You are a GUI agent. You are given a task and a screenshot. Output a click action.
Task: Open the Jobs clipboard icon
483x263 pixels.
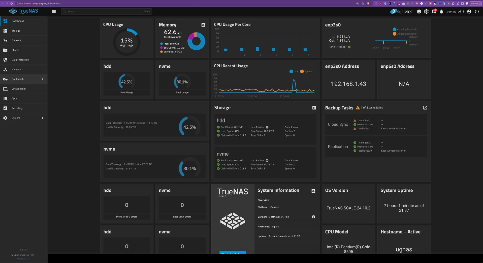[x=434, y=12]
